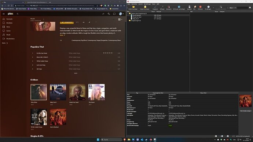Click the 'Copyright' tag row in Picard

pos(182,113)
